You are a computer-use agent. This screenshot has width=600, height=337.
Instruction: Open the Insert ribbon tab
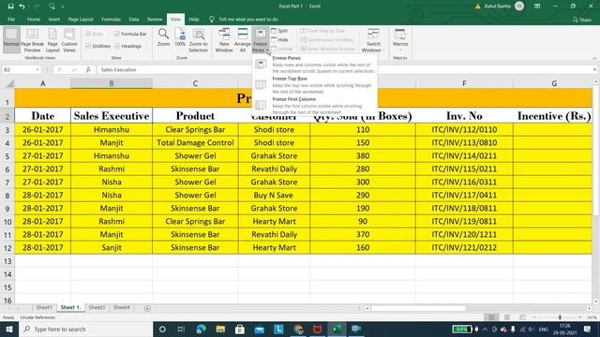coord(54,19)
